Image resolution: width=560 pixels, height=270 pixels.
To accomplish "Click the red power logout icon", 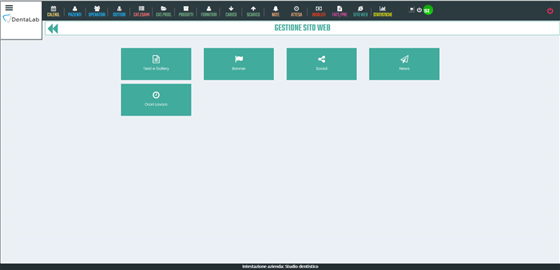I will 550,10.
